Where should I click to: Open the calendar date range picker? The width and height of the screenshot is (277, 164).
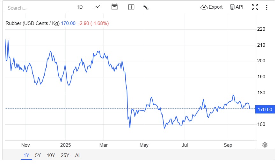[x=114, y=7]
